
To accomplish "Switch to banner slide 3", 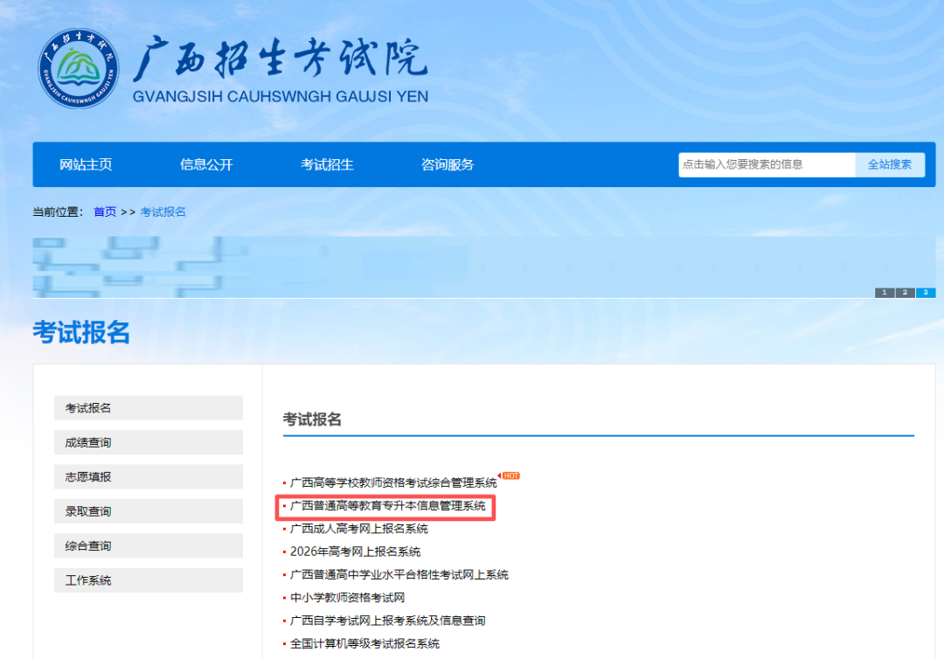I will [926, 293].
